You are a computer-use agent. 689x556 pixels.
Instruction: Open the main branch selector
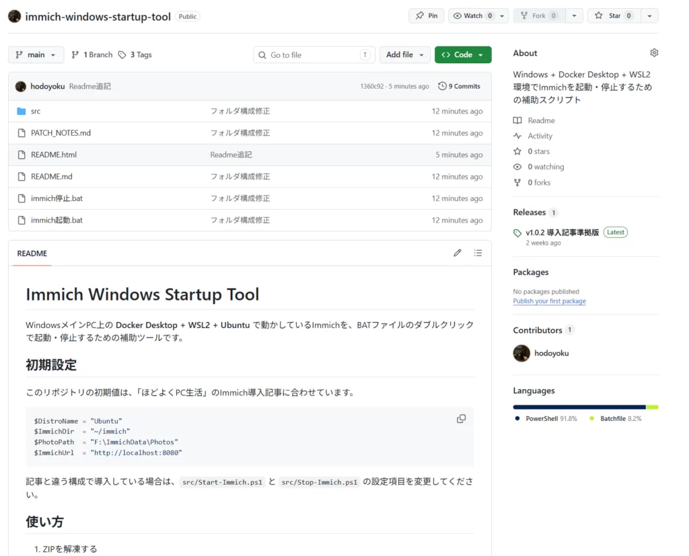click(x=36, y=55)
